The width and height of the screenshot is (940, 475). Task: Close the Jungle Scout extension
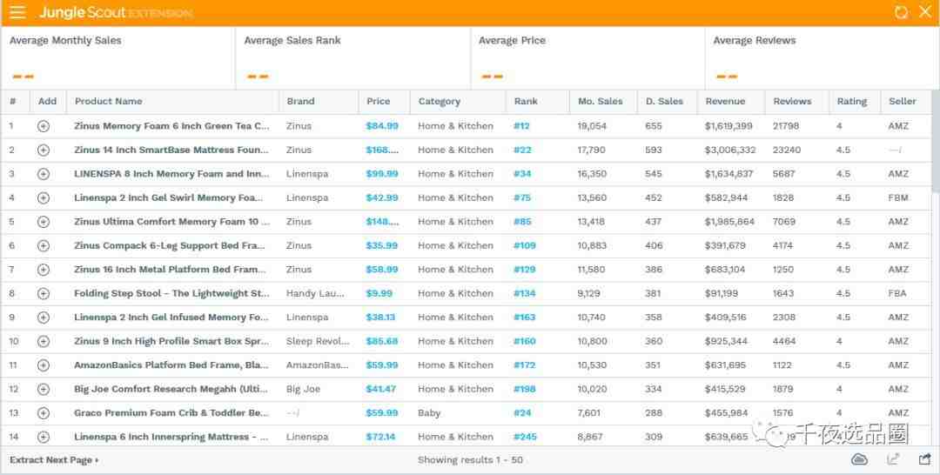click(x=925, y=12)
